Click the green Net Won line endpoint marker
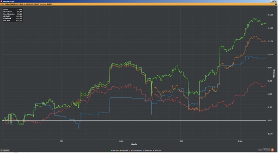The image size is (278, 153). pos(266,23)
